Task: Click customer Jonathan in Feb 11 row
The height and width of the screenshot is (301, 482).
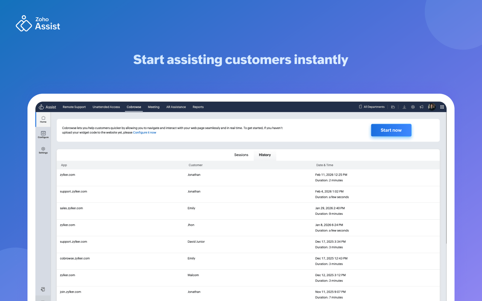Action: tap(194, 175)
